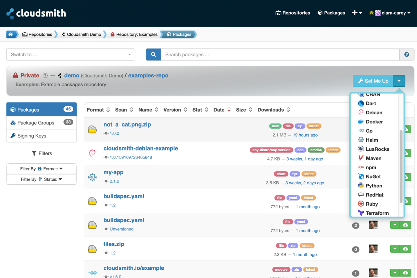Open cloudsmith.io/example package link

click(x=134, y=268)
